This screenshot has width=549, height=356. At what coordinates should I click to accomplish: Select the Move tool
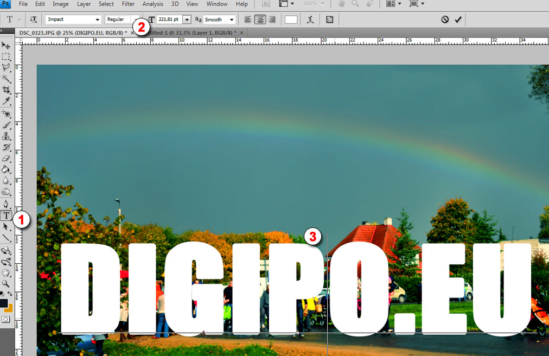pyautogui.click(x=6, y=45)
